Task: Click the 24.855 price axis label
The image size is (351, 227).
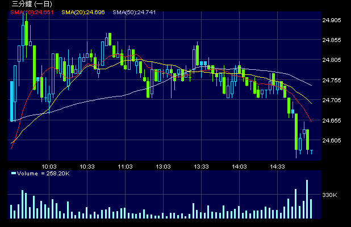Action: pyautogui.click(x=332, y=40)
